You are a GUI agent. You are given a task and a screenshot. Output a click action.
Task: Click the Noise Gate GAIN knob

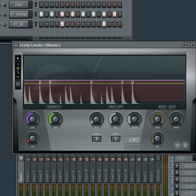pyautogui.click(x=157, y=119)
